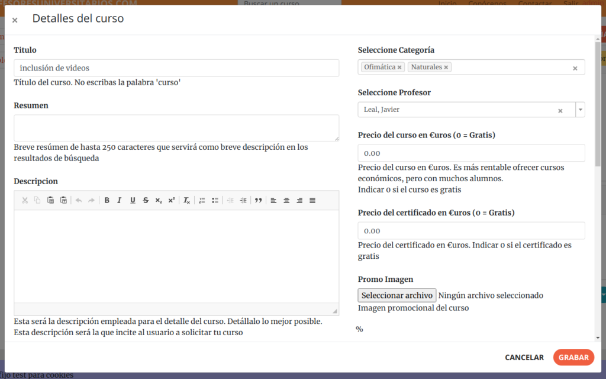Click the underline formatting icon
This screenshot has width=606, height=379.
point(133,200)
